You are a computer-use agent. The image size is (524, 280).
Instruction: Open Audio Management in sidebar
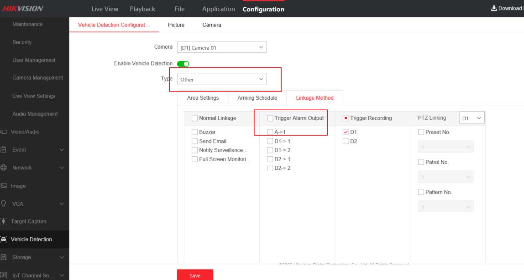35,114
